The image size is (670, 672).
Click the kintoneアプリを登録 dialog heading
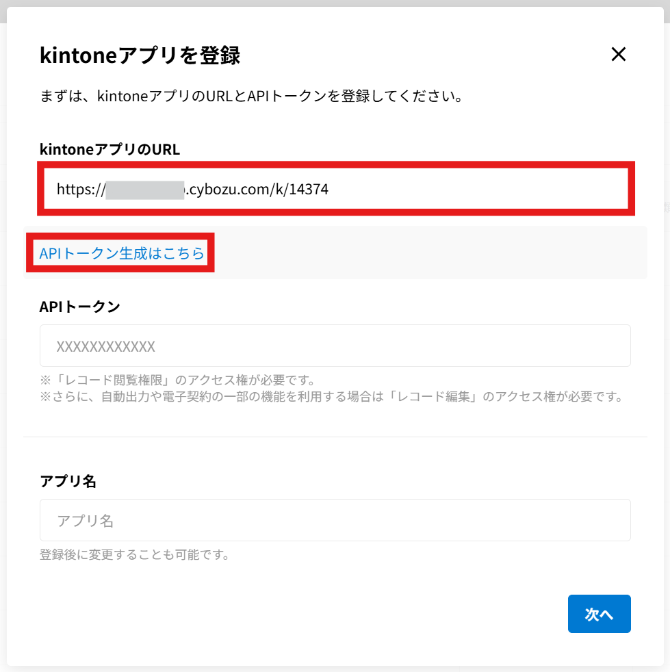click(x=140, y=55)
